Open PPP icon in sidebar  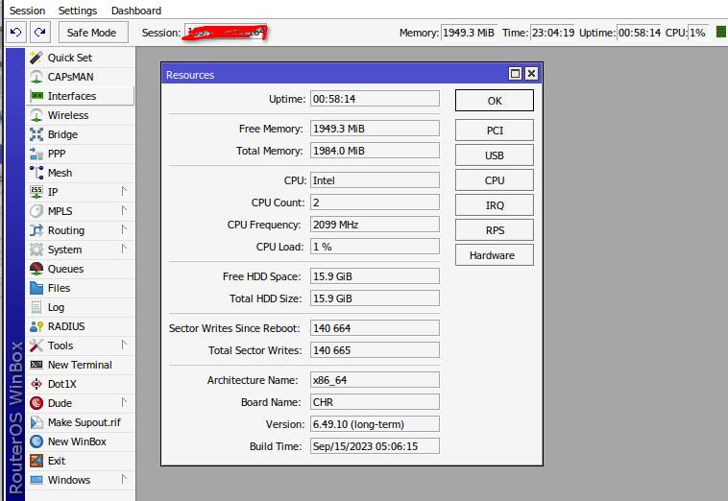tap(36, 154)
